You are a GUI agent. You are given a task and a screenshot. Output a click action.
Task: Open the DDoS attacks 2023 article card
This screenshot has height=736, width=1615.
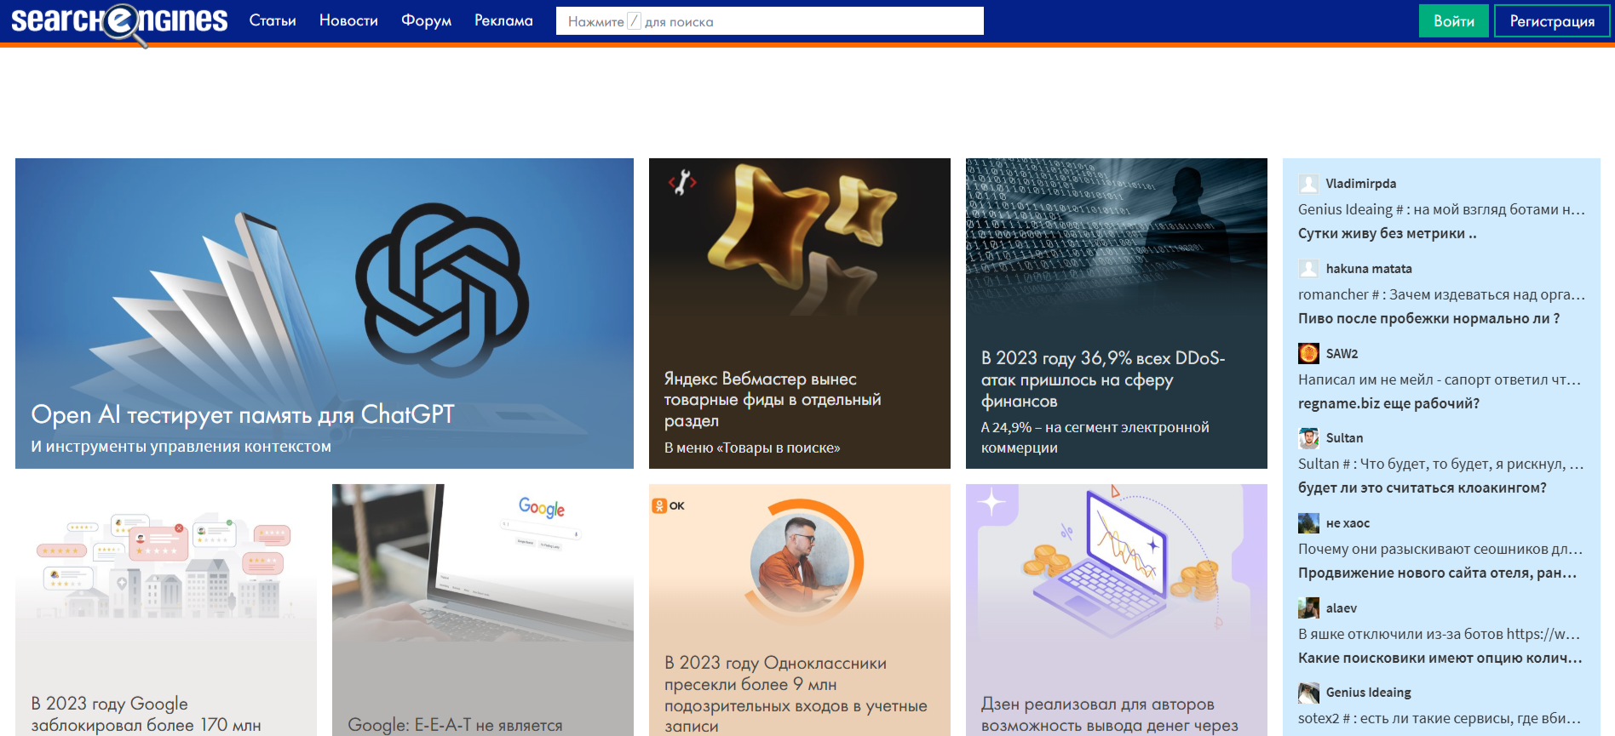[1102, 379]
